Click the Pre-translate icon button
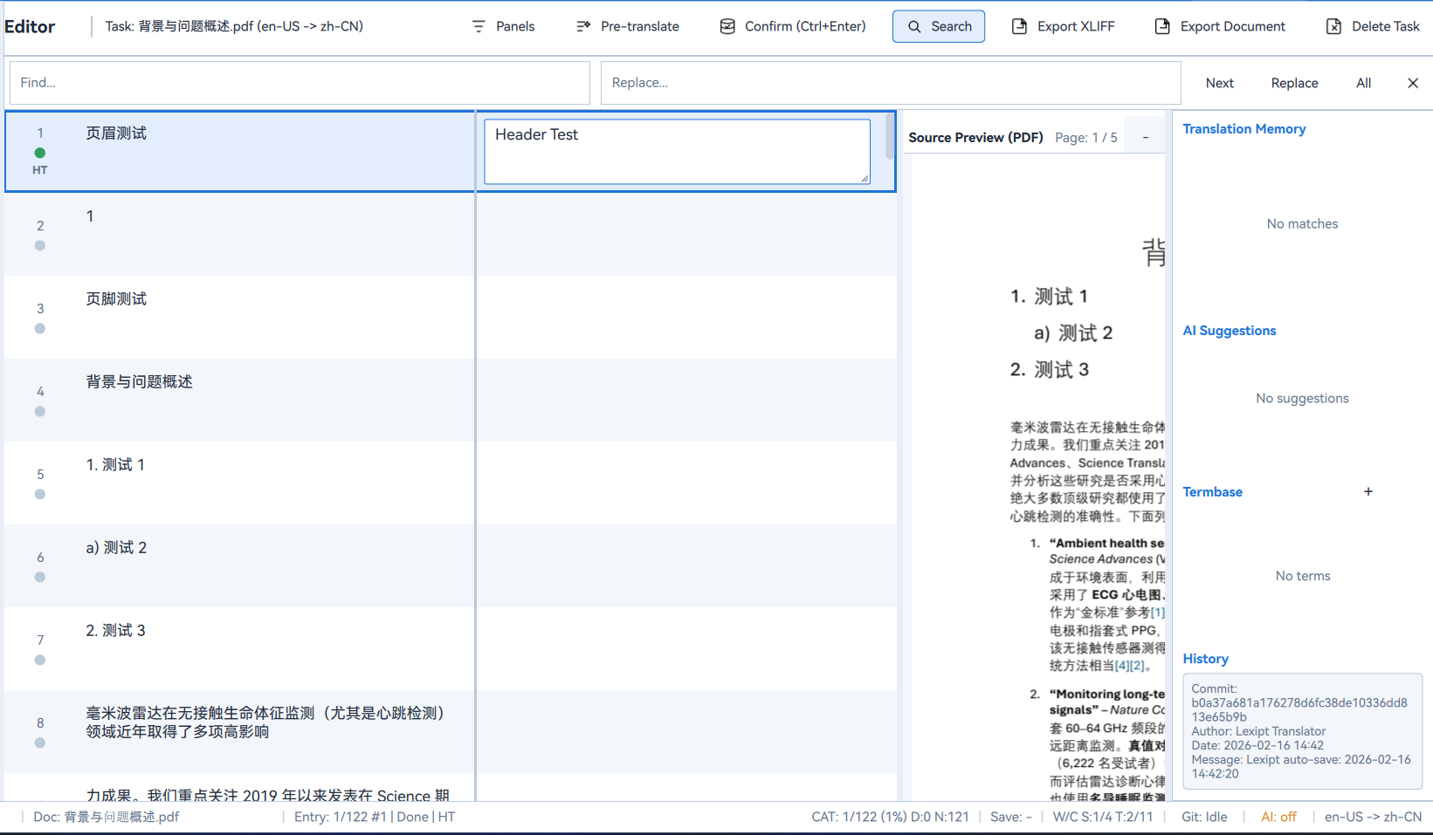Image resolution: width=1433 pixels, height=835 pixels. 583,26
